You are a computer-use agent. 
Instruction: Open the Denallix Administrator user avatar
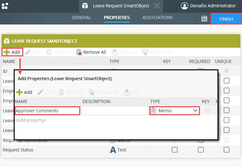coord(184,6)
